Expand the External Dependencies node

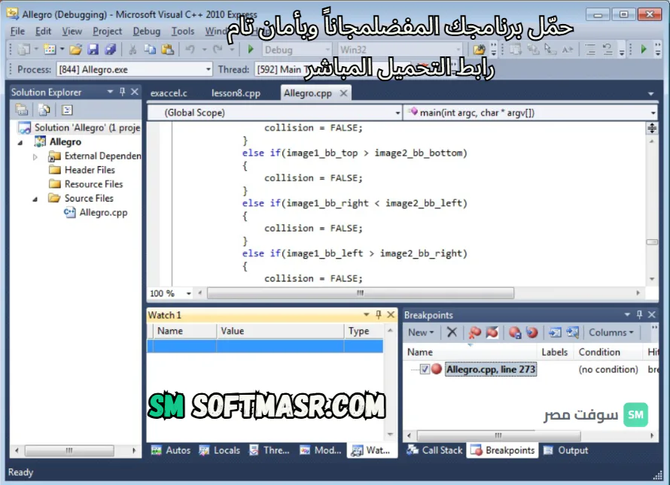point(35,156)
